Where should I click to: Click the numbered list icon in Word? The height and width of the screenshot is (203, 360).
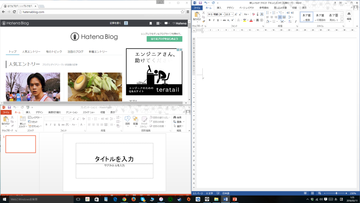pyautogui.click(x=274, y=13)
